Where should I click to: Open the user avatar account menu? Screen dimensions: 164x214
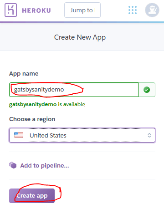coord(152,10)
